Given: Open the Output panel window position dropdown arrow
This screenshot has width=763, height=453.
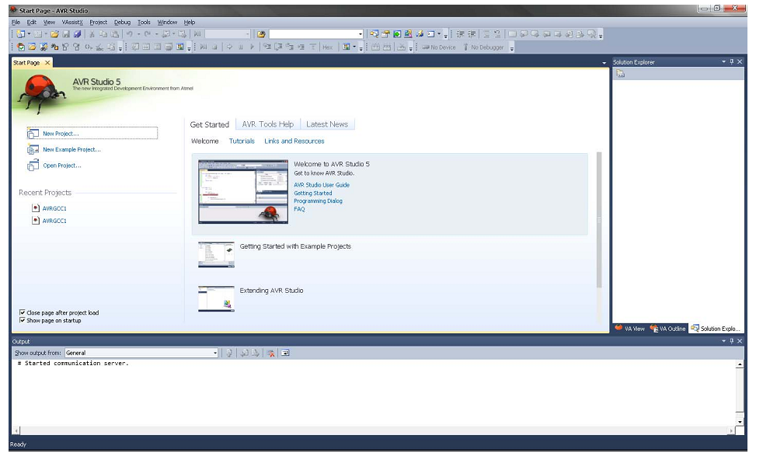Looking at the screenshot, I should 723,341.
